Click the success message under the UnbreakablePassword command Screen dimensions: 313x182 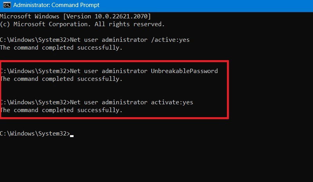61,79
